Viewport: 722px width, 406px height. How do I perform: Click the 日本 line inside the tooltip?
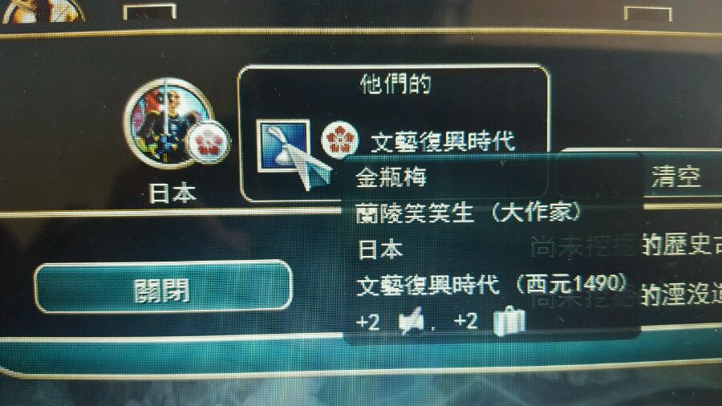380,249
